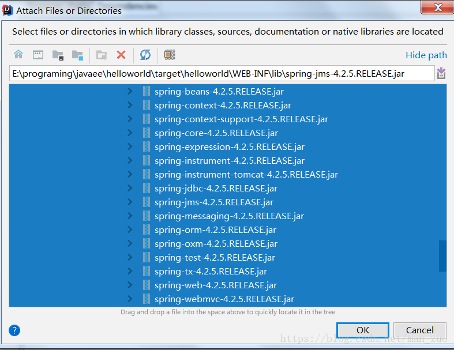This screenshot has width=454, height=350.
Task: Jump to the project directory icon
Action: tap(58, 55)
